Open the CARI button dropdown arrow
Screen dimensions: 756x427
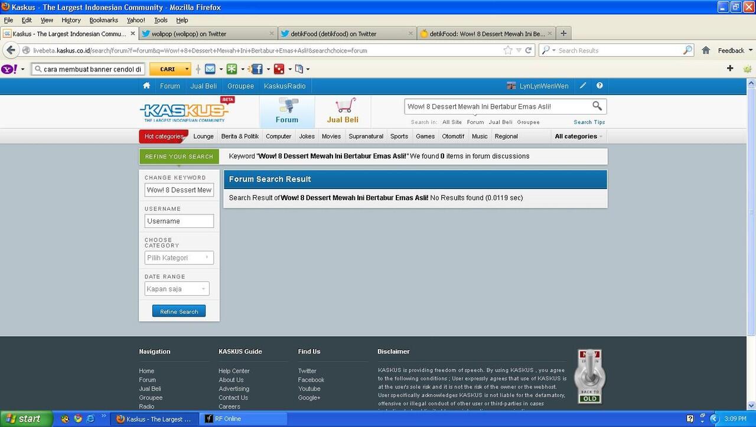pos(187,69)
